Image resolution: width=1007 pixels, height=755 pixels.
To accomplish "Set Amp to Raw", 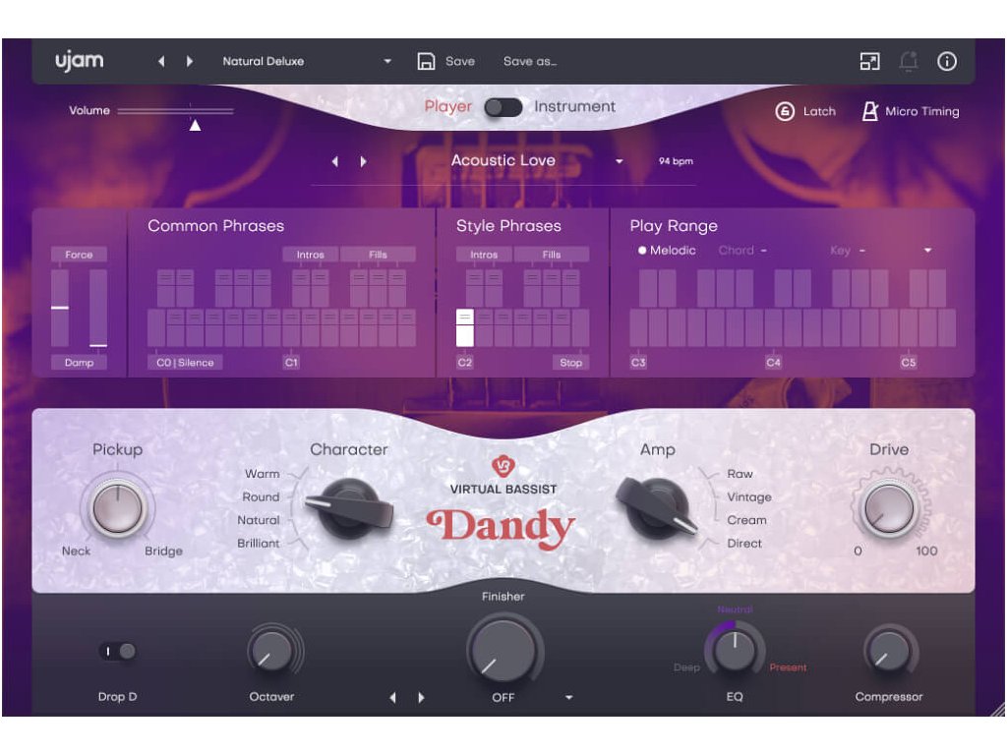I will click(x=740, y=474).
